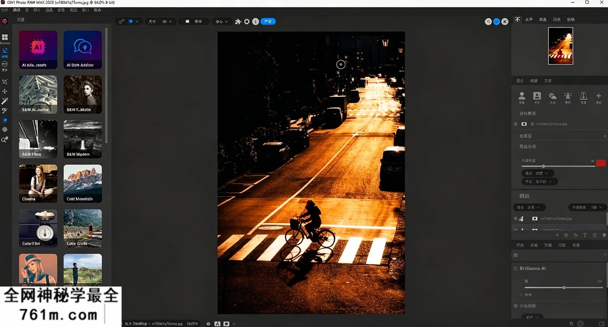The height and width of the screenshot is (327, 608).
Task: Open the layer opacity 100 dropdown
Action: tap(587, 207)
